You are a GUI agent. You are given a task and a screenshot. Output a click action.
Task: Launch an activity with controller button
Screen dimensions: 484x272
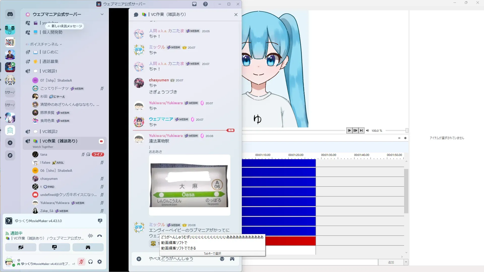tap(88, 247)
